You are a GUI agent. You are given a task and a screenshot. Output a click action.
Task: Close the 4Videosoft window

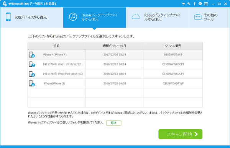point(226,4)
